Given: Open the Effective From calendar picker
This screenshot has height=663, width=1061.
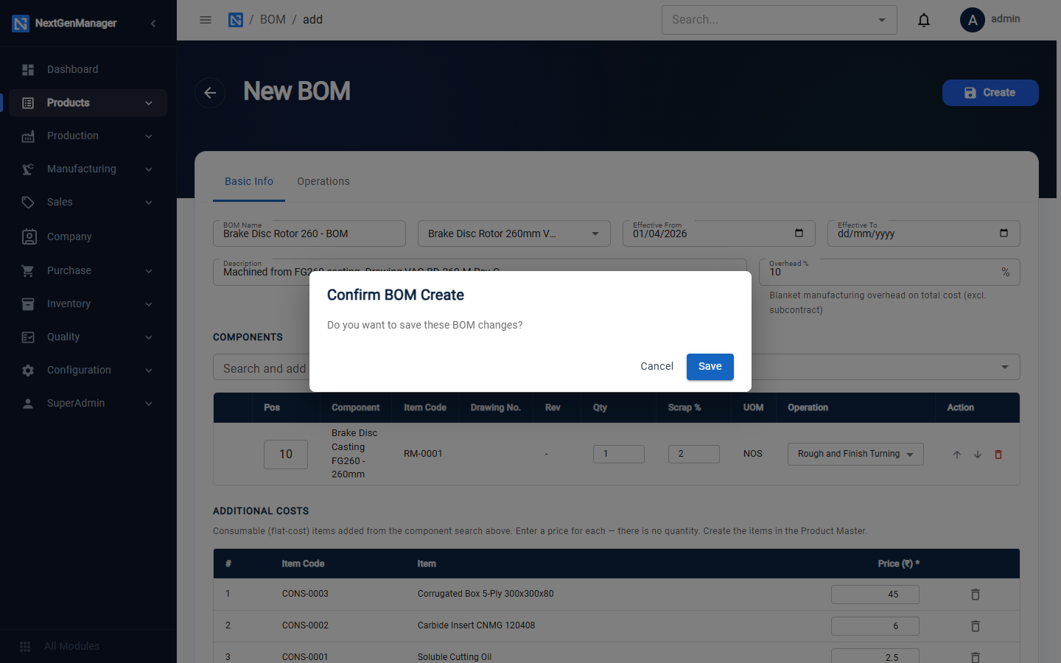Looking at the screenshot, I should pyautogui.click(x=799, y=234).
